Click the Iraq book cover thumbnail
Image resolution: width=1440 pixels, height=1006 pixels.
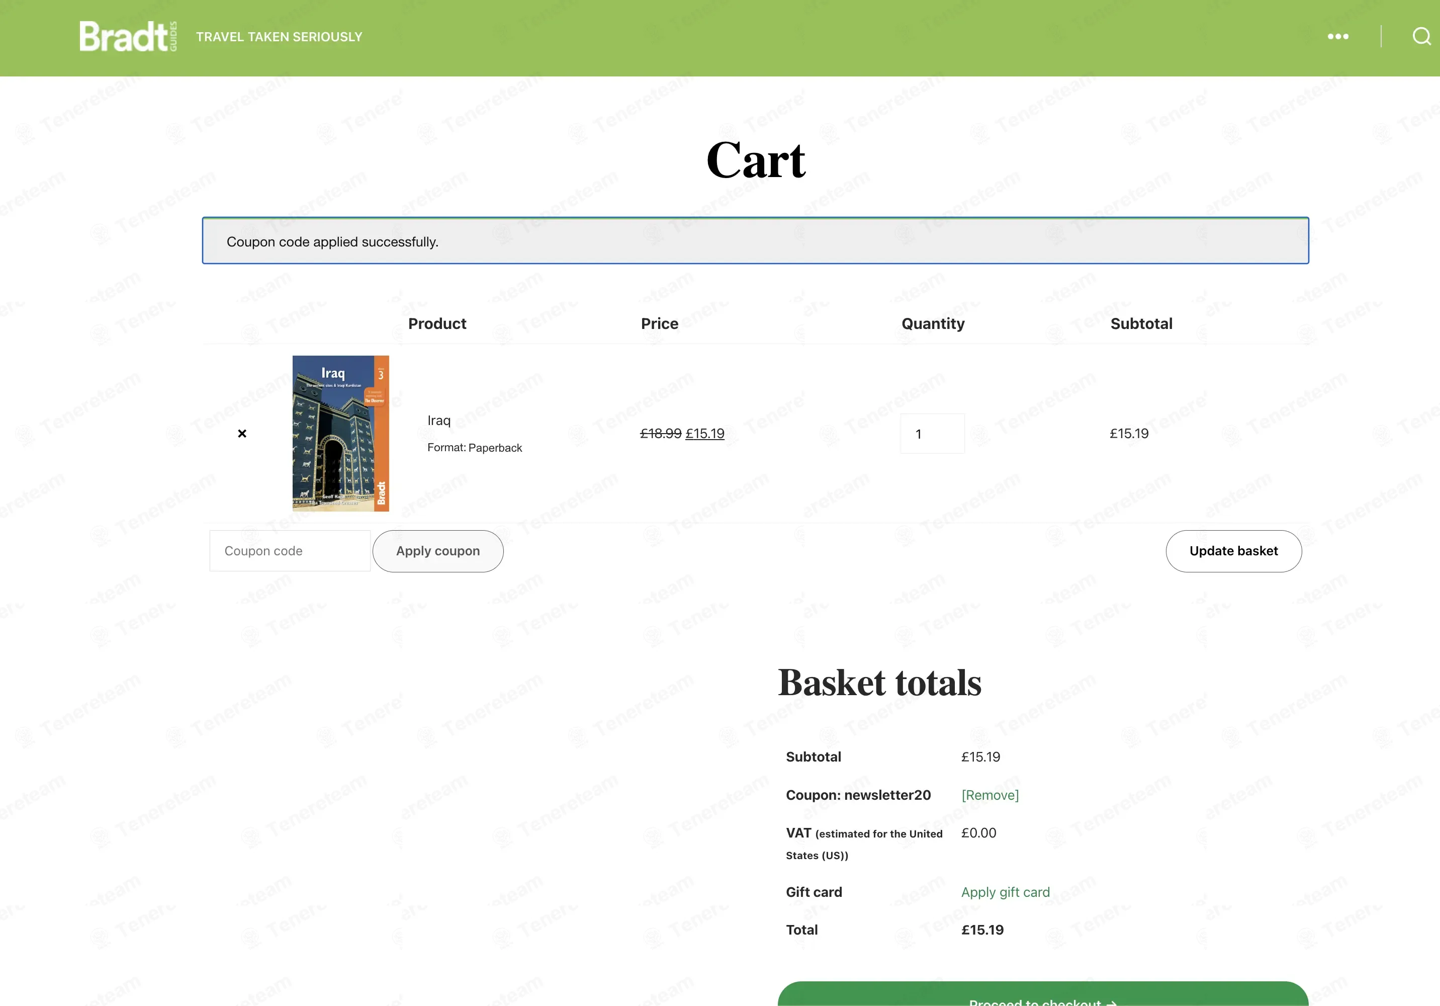pyautogui.click(x=340, y=433)
